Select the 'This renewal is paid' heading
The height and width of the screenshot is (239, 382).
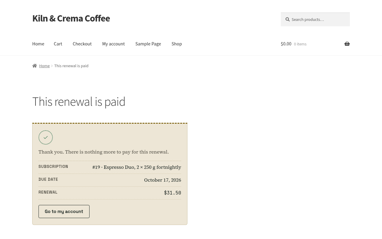coord(79,101)
